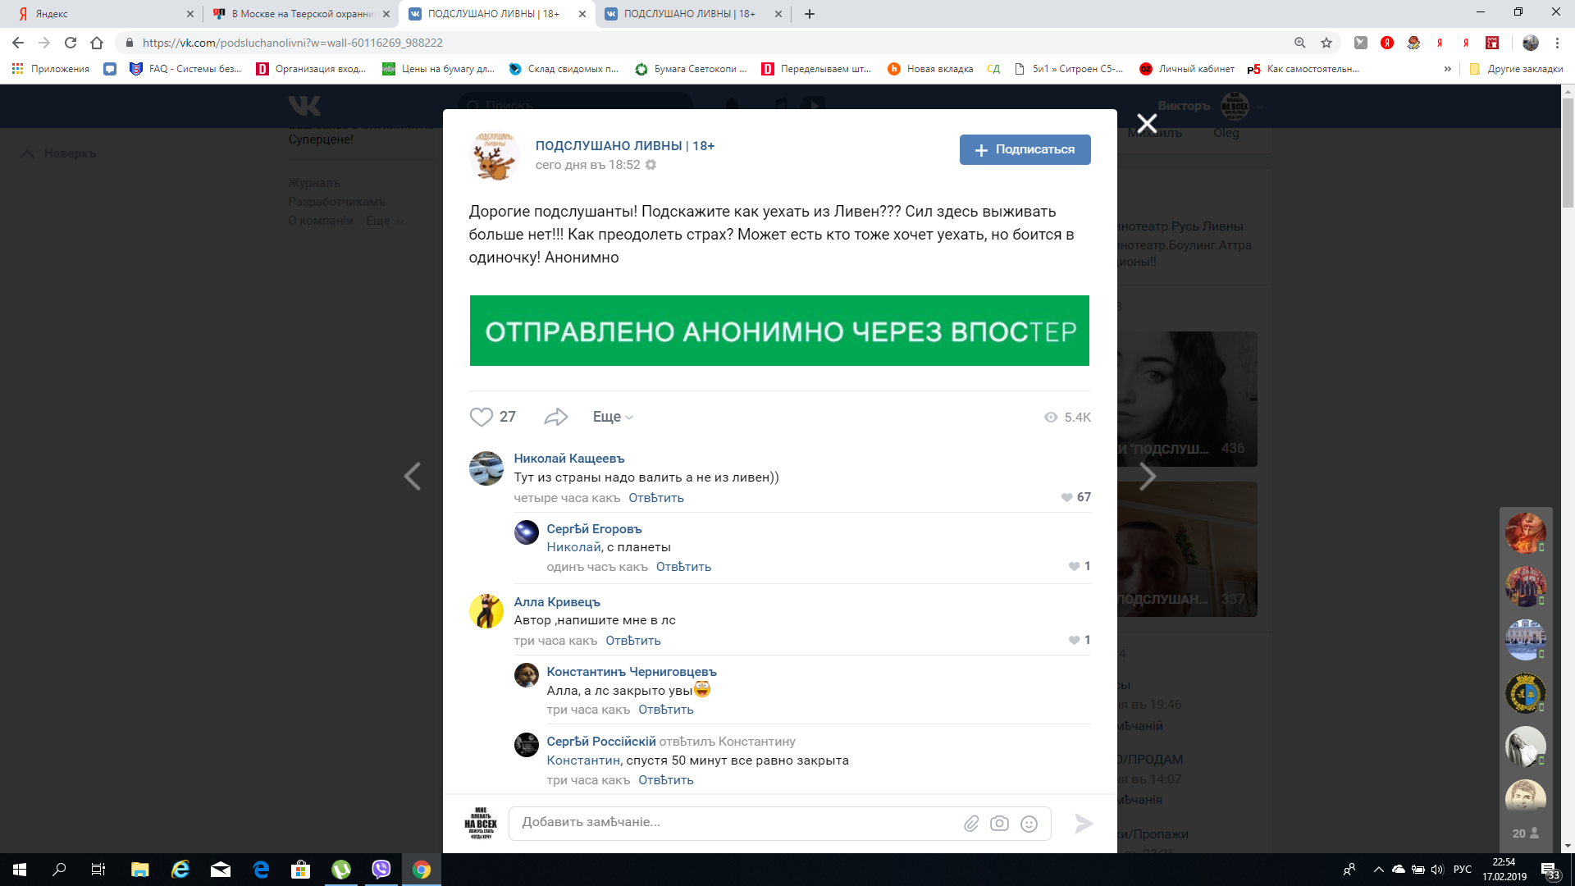
Task: Reply to Сергѣй Егоровъ's comment
Action: pos(683,567)
